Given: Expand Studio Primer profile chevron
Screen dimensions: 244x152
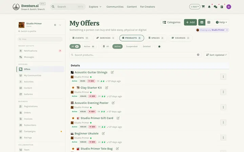Looking at the screenshot, I should (x=60, y=25).
